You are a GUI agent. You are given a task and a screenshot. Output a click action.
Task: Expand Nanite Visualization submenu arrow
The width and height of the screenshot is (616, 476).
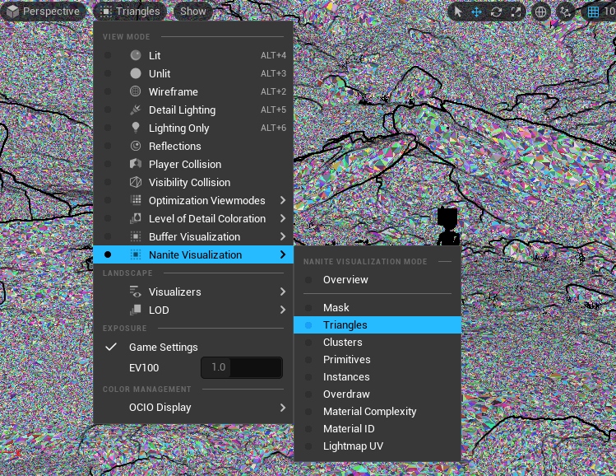[x=282, y=254]
